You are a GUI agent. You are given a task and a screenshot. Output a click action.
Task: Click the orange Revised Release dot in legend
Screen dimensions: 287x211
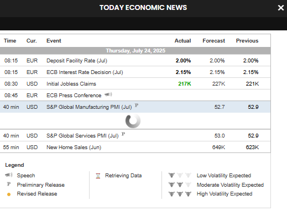[9, 194]
